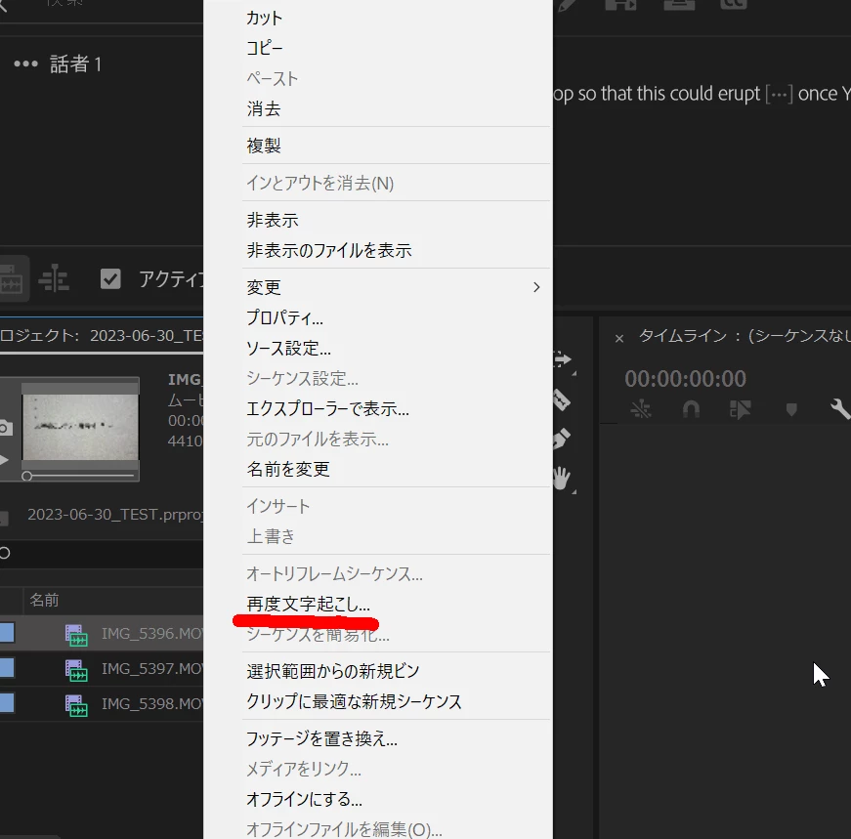The image size is (851, 839).
Task: Click the transcript view icon left of split icon
Action: click(x=12, y=278)
